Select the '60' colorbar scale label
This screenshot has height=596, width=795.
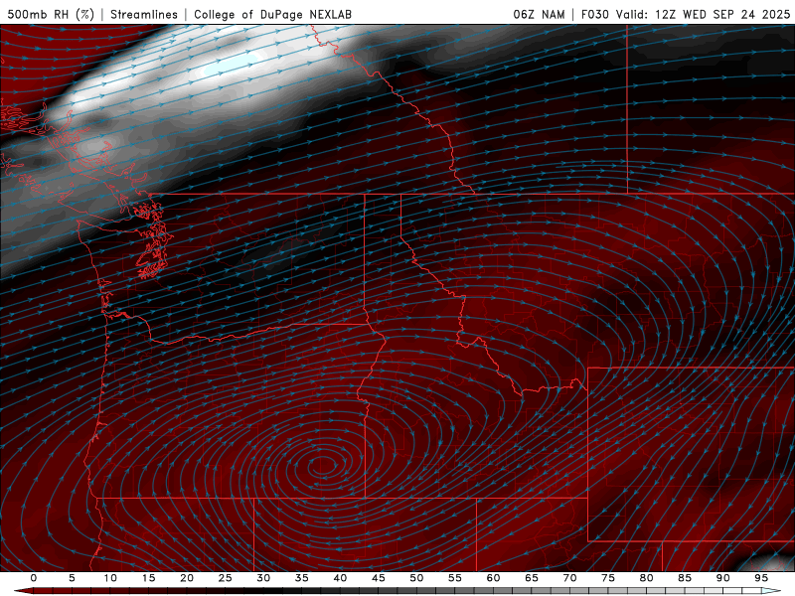pyautogui.click(x=493, y=578)
